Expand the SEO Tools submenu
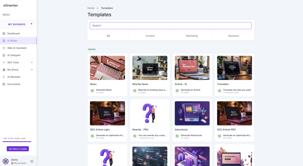 [x=32, y=62]
